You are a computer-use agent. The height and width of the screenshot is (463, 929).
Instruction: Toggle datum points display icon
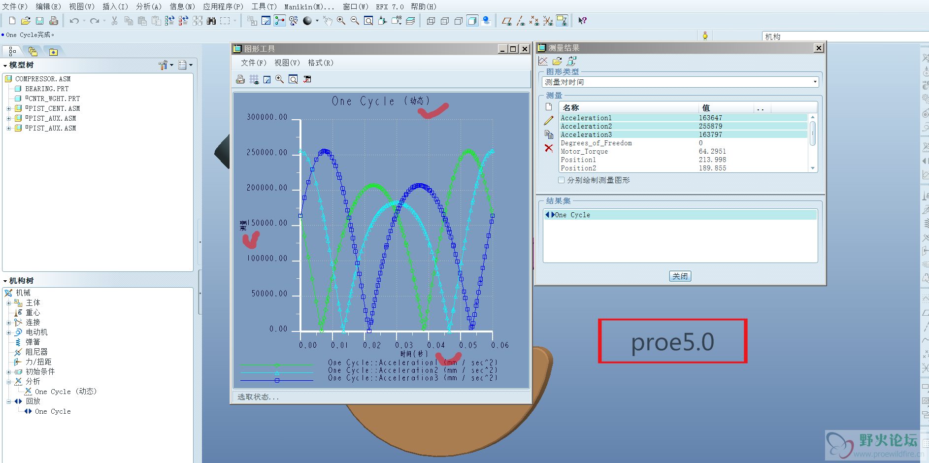click(534, 21)
